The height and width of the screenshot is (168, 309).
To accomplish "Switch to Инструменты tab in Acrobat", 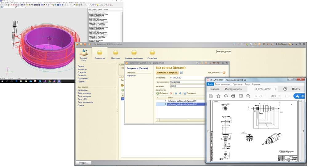I will pos(233,89).
